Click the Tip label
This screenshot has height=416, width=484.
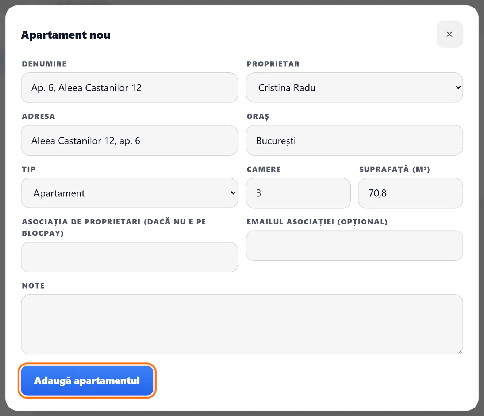click(x=29, y=169)
